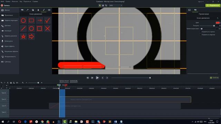Select the red square sketch motion shape

click(x=40, y=29)
